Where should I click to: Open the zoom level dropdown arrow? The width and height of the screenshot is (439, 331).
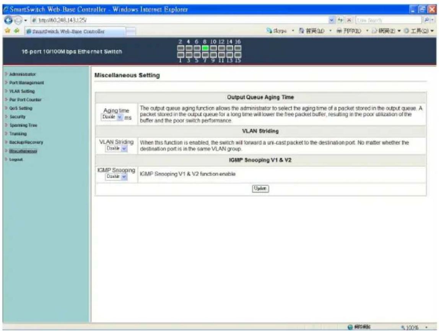coord(427,327)
